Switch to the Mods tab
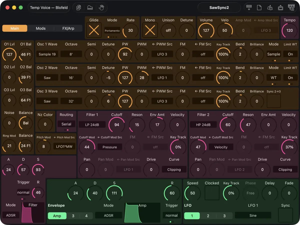Image resolution: width=300 pixels, height=225 pixels. (41, 28)
